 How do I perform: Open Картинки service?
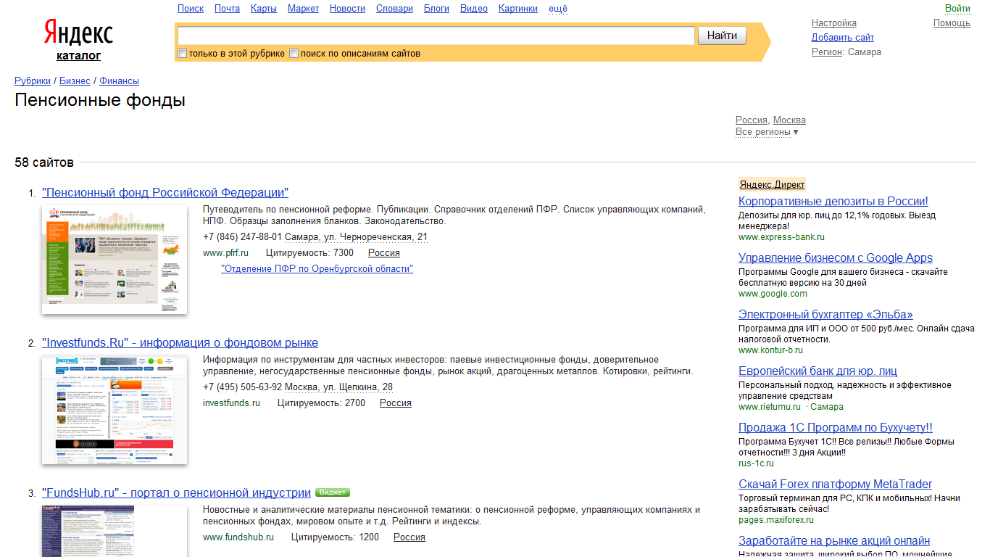click(518, 9)
